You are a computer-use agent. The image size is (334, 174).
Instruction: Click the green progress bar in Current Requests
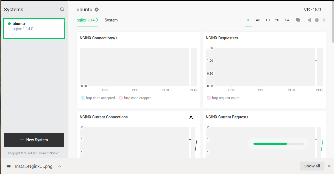pos(270,143)
